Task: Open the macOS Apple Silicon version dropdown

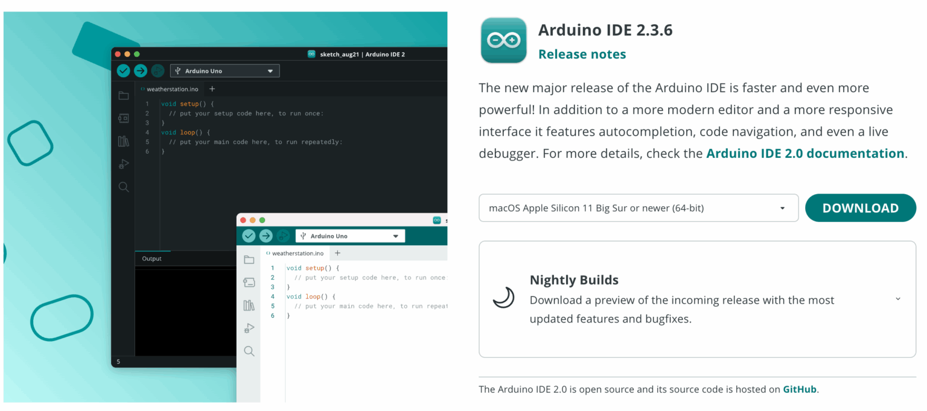Action: 639,207
